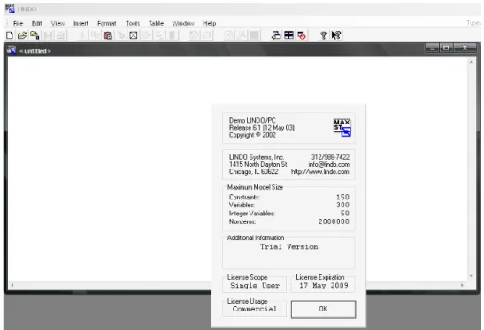Click the red Paste clipboard icon
This screenshot has width=484, height=330.
[108, 35]
